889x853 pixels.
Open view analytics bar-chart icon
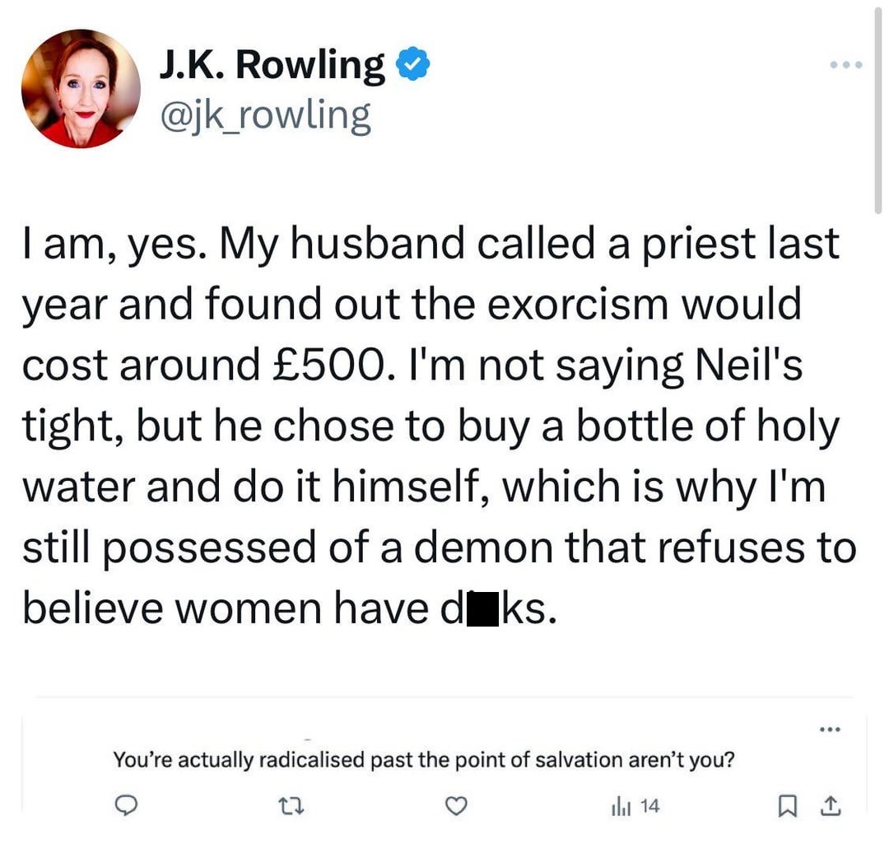(x=617, y=806)
